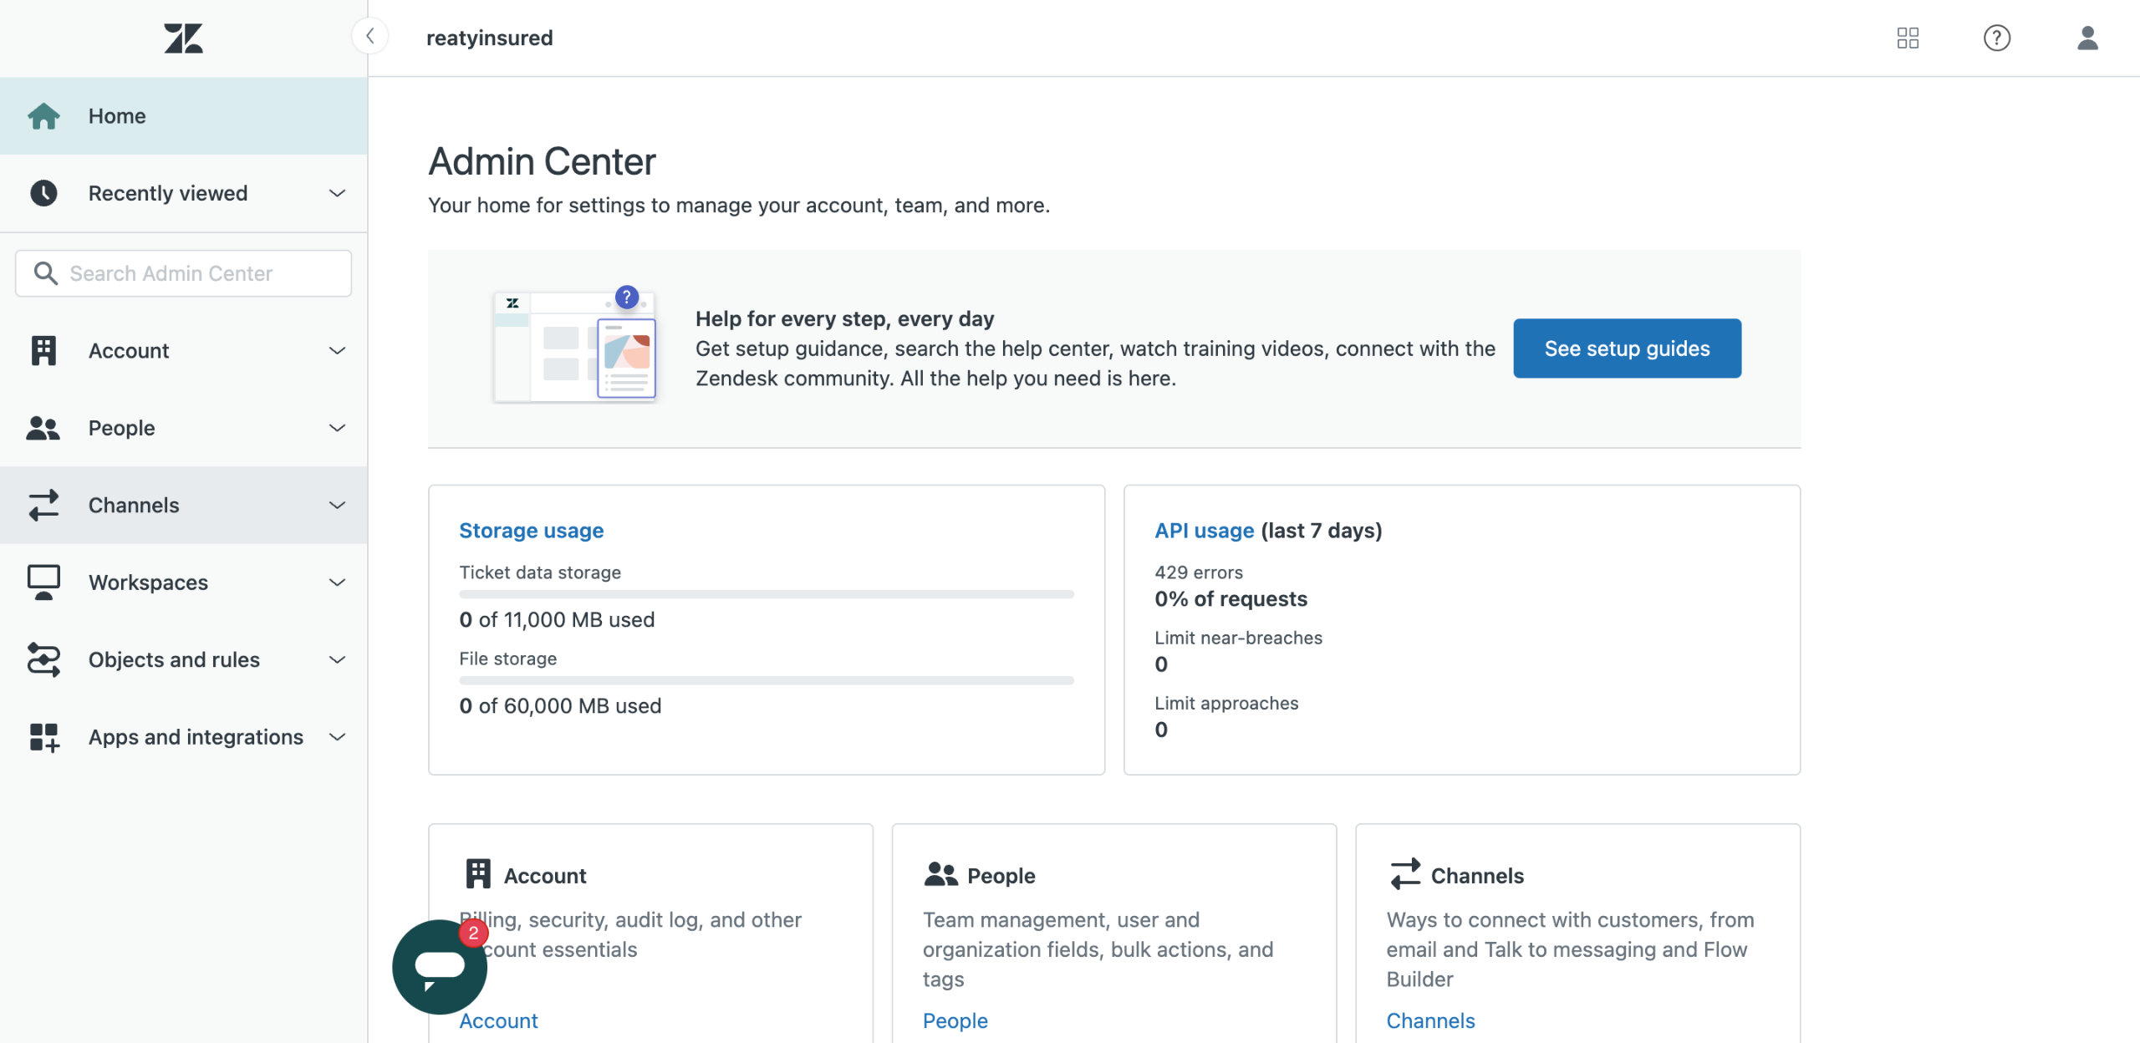Viewport: 2140px width, 1043px height.
Task: Expand the Recently viewed chevron
Action: (337, 193)
